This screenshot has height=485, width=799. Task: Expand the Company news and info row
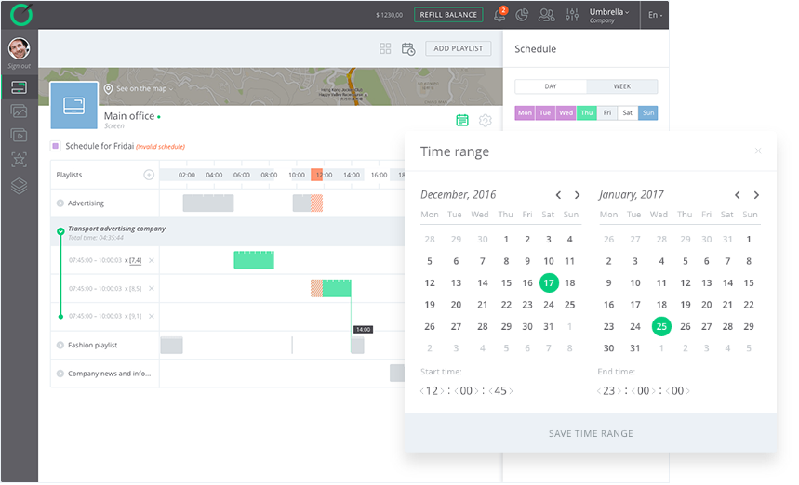click(60, 374)
